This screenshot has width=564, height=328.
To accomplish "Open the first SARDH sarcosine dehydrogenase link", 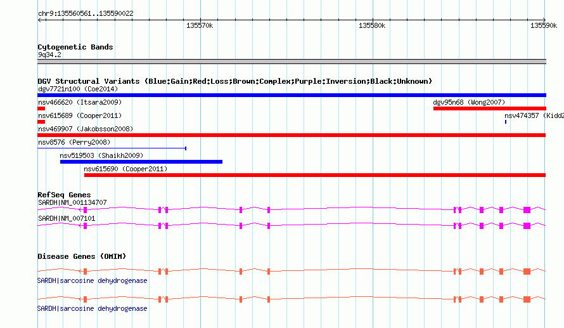I will coord(92,280).
